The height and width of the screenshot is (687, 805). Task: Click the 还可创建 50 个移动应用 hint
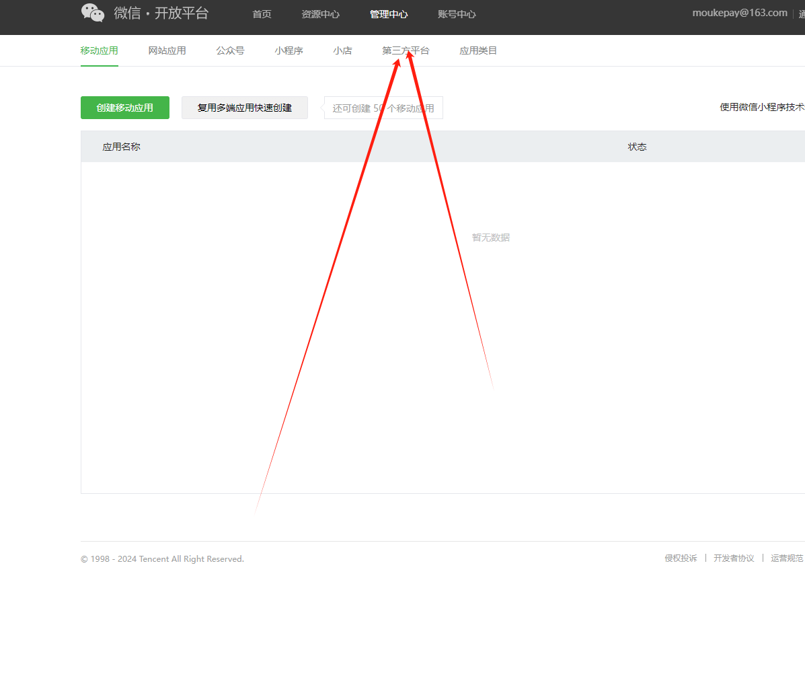click(383, 108)
